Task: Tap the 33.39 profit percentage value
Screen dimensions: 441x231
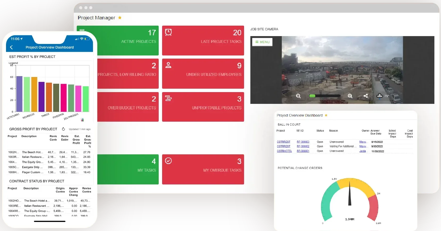Action: click(87, 167)
